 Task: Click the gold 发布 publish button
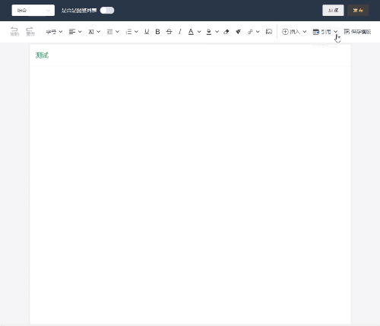click(358, 11)
